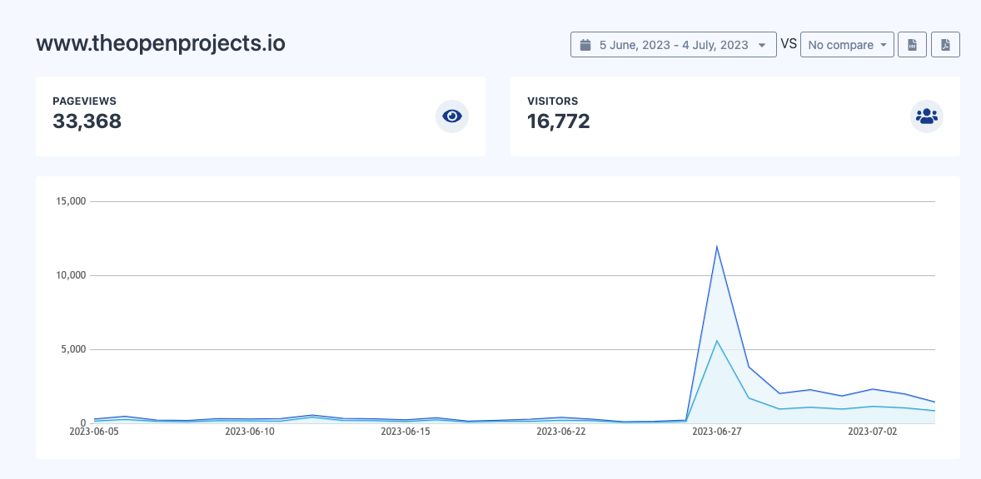
Task: Click the 2023-06-15 x-axis date label
Action: click(x=406, y=432)
